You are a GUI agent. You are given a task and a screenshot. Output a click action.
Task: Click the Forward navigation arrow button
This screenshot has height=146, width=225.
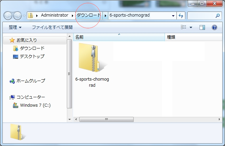(17, 16)
